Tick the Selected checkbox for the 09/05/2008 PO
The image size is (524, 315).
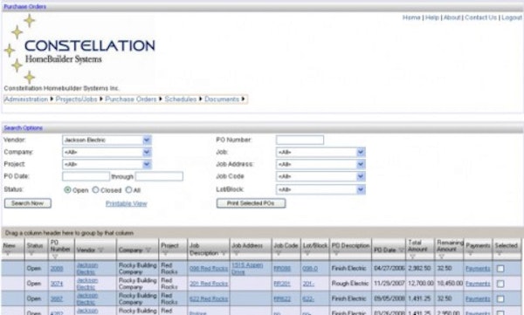click(500, 299)
